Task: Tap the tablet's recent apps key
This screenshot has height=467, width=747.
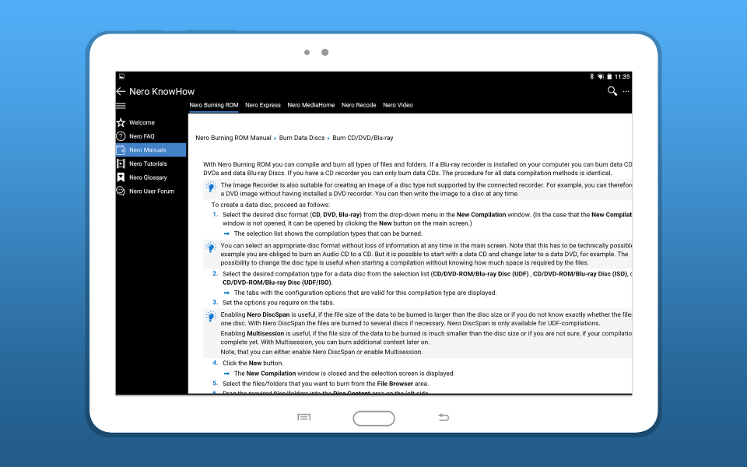Action: (x=304, y=418)
